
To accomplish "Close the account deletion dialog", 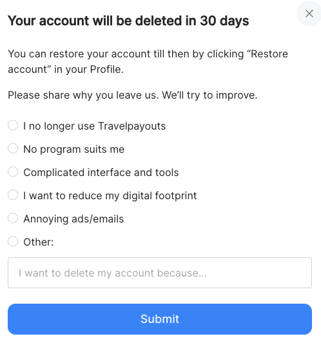I will [x=309, y=14].
